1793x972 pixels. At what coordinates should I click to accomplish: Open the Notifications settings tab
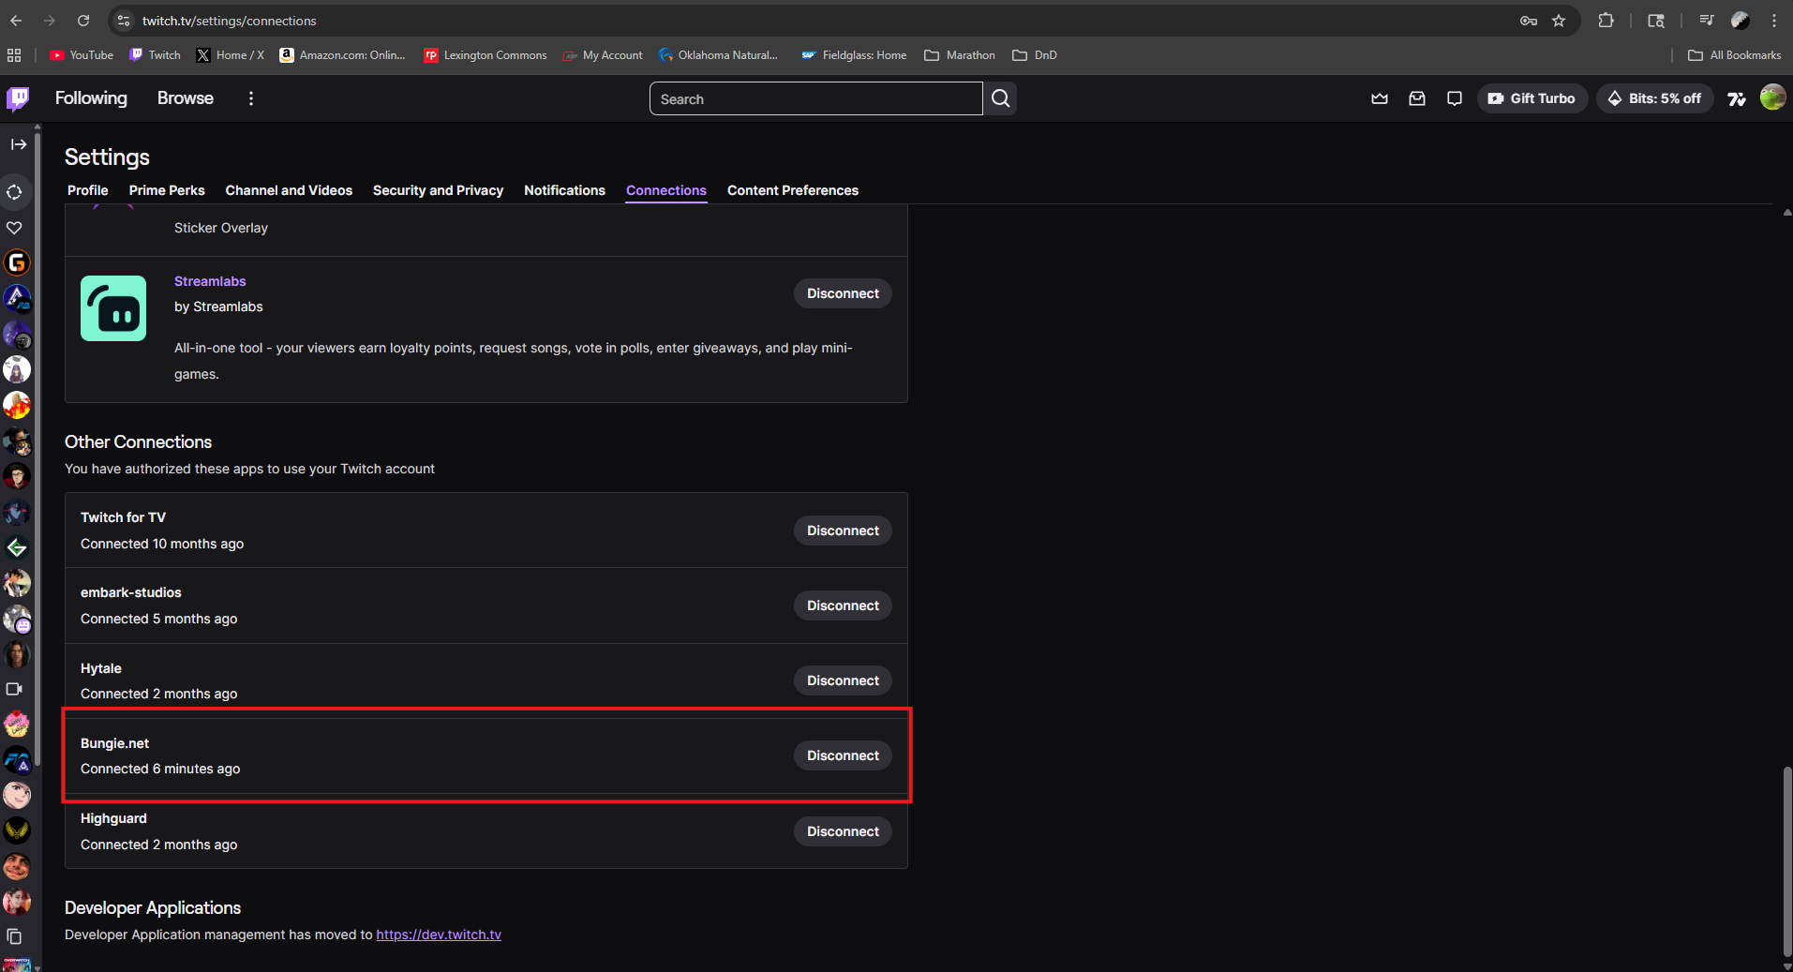coord(564,190)
